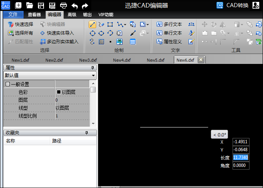Click the Redo arrow icon
Image resolution: width=263 pixels, height=188 pixels.
tap(85, 6)
